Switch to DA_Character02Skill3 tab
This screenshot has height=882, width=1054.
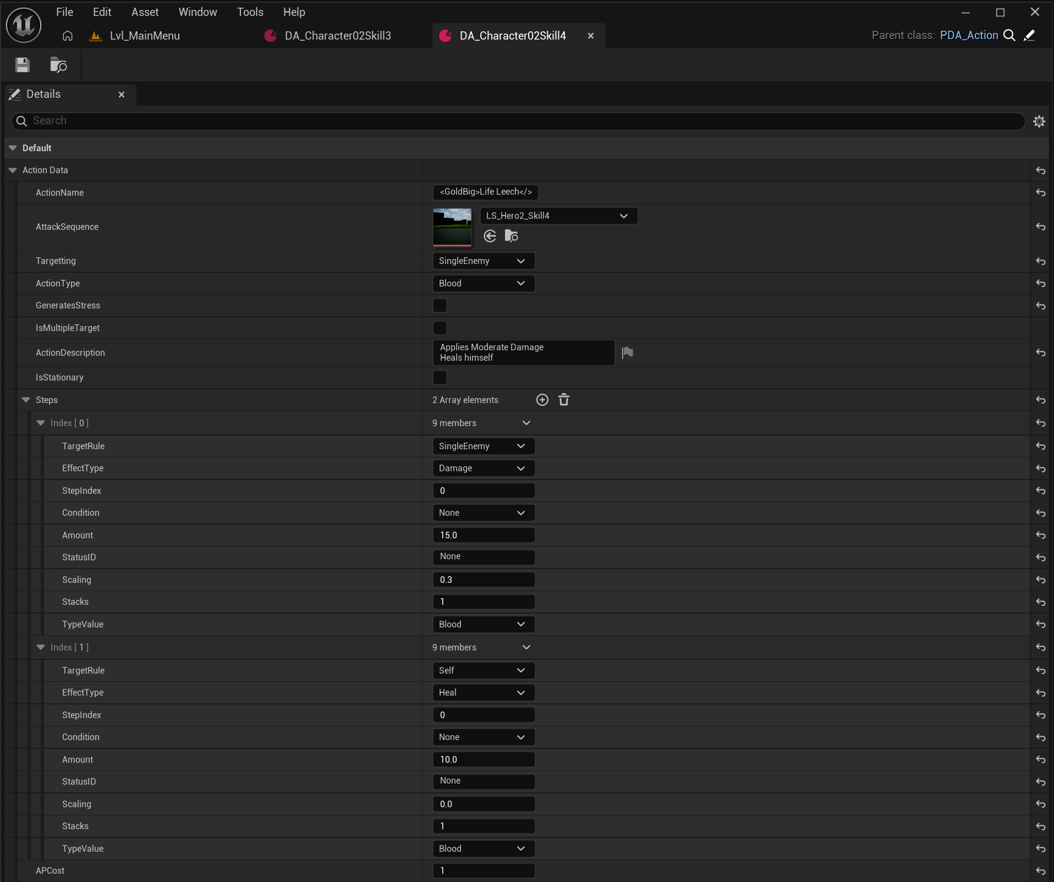pyautogui.click(x=337, y=36)
